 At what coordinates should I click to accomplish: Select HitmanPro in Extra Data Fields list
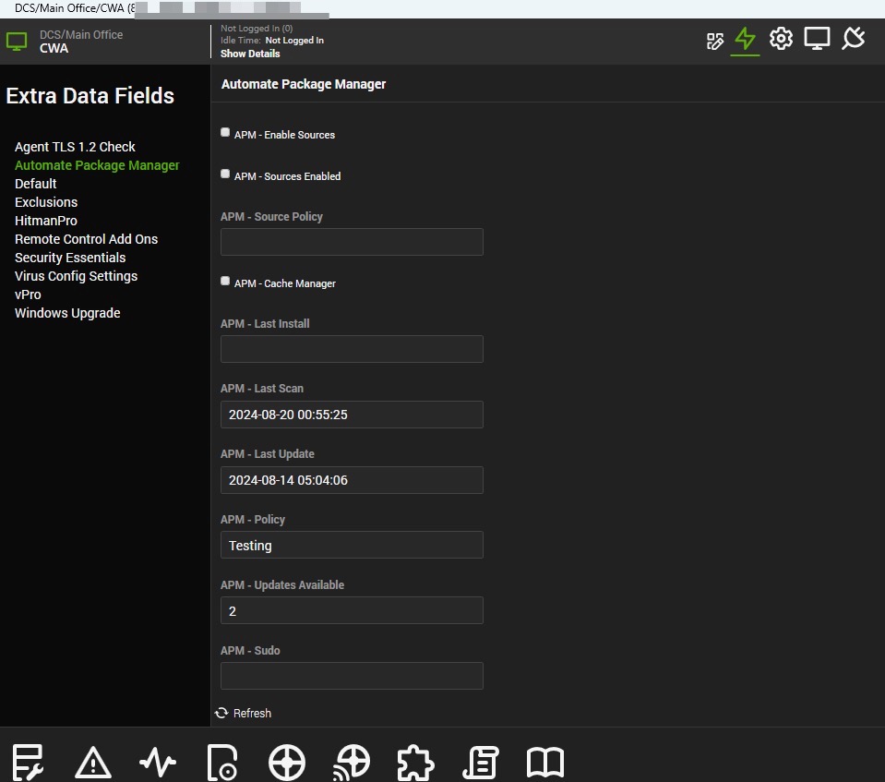click(46, 221)
